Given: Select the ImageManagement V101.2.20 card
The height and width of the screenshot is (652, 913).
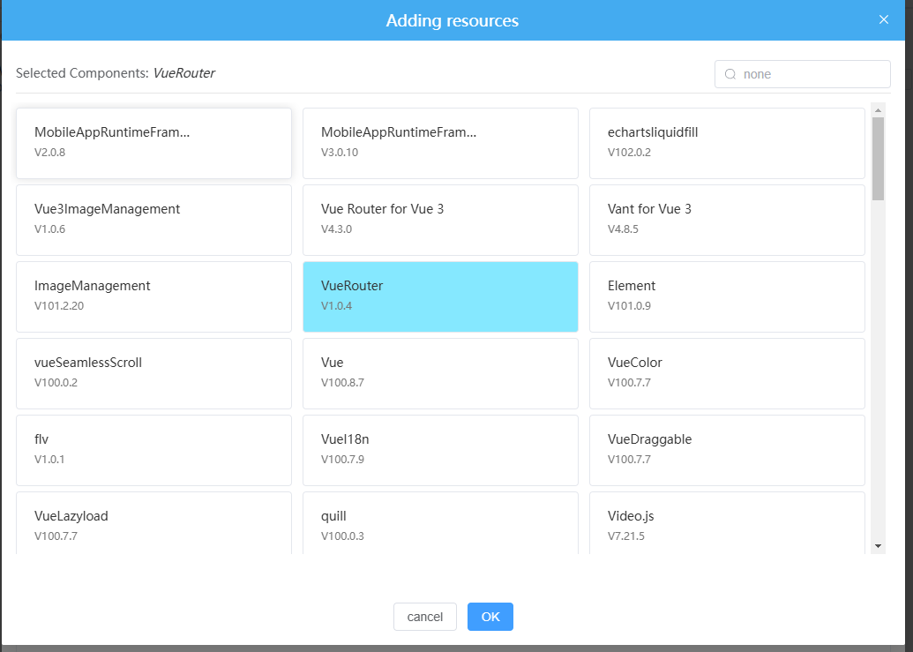Looking at the screenshot, I should [153, 297].
